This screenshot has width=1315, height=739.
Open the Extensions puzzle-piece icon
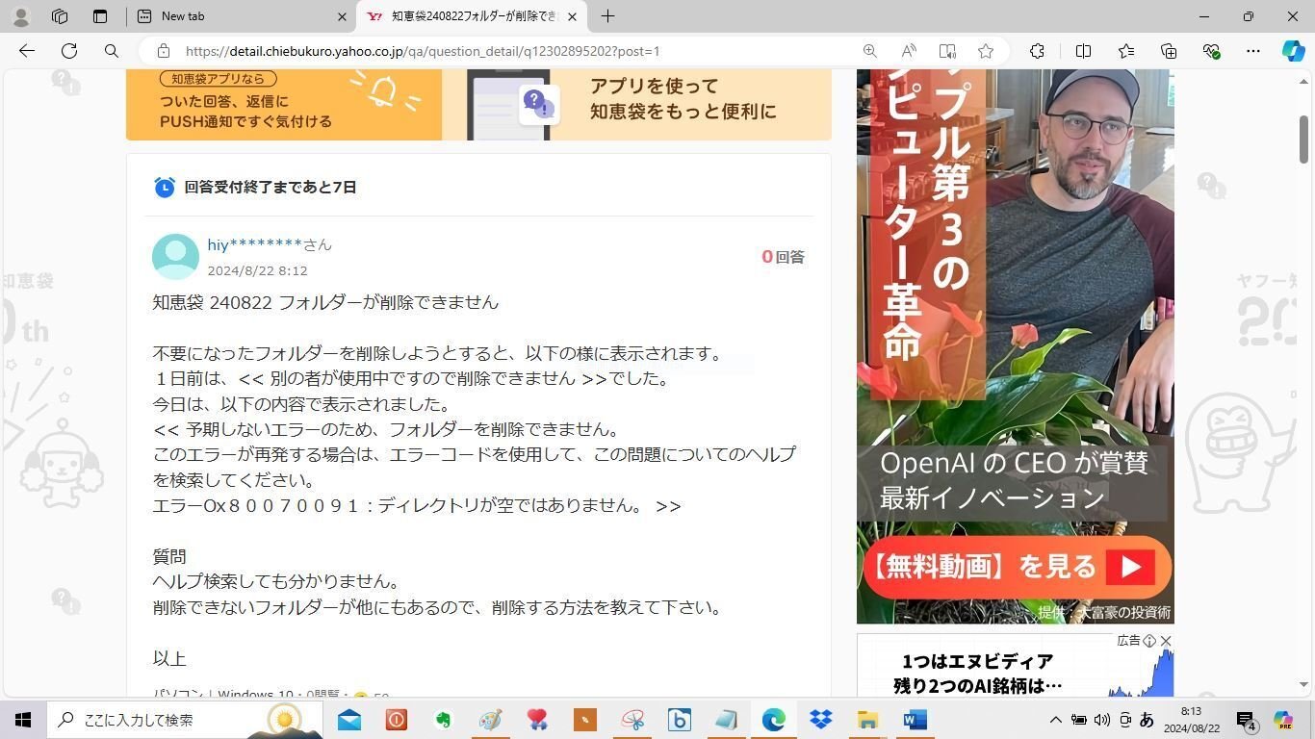coord(1037,51)
